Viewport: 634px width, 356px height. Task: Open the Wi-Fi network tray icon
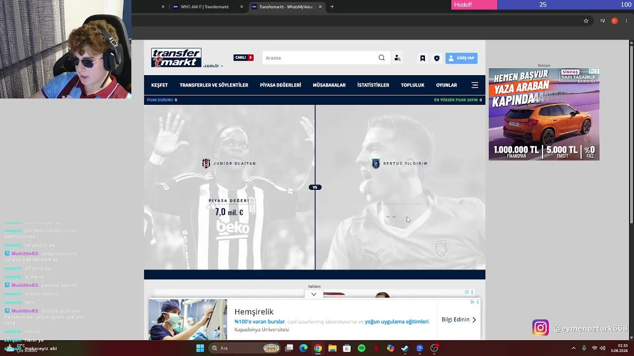pos(594,348)
